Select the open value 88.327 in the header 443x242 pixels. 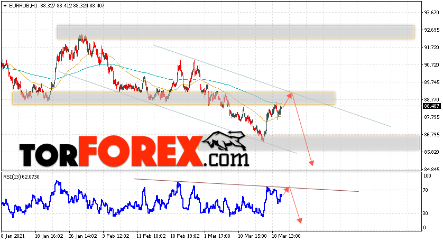48,6
